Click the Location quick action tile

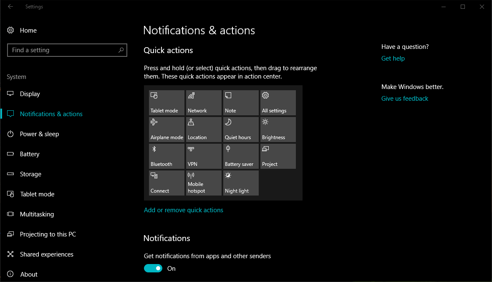pyautogui.click(x=204, y=130)
